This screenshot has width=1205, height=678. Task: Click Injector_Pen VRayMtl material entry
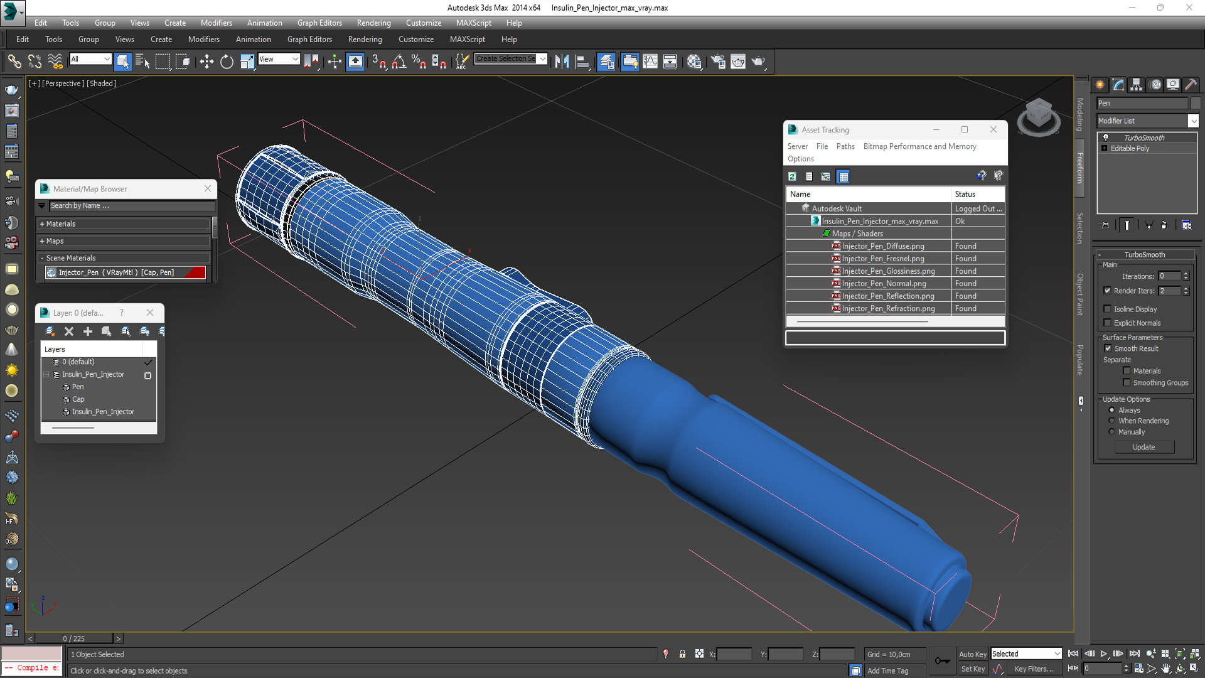coord(126,272)
